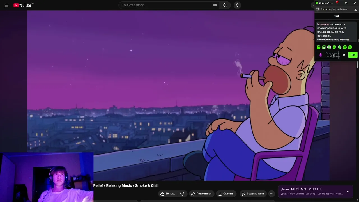
Task: Click the webcam overlay of streamer
Action: (x=47, y=178)
